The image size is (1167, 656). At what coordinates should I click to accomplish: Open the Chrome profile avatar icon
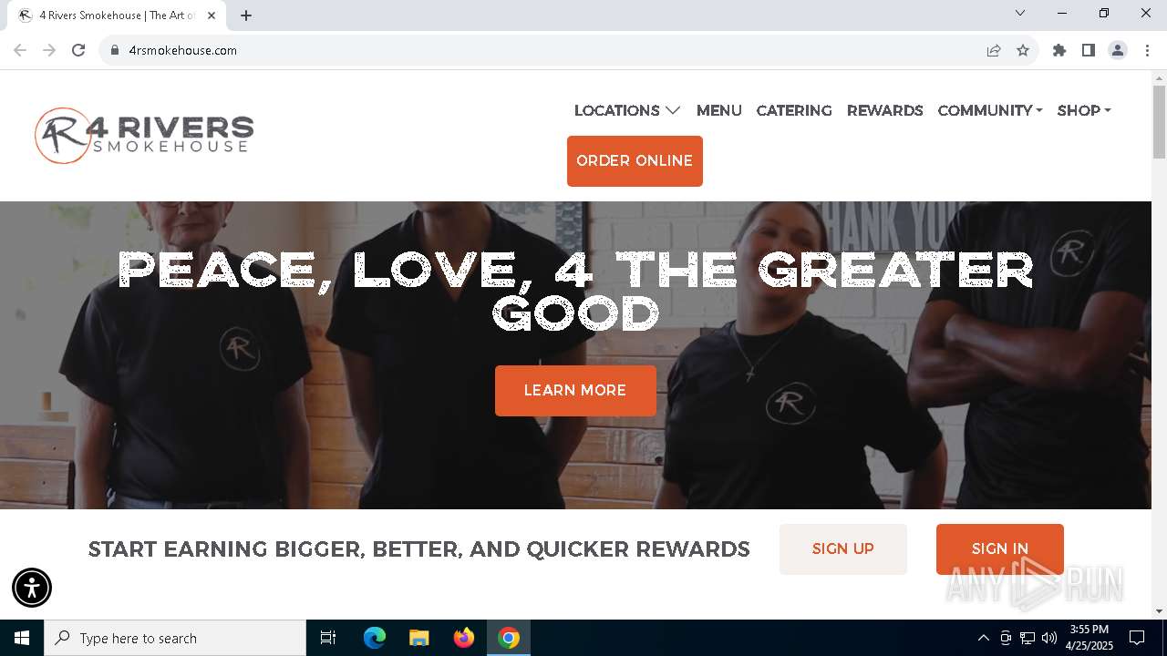coord(1118,50)
